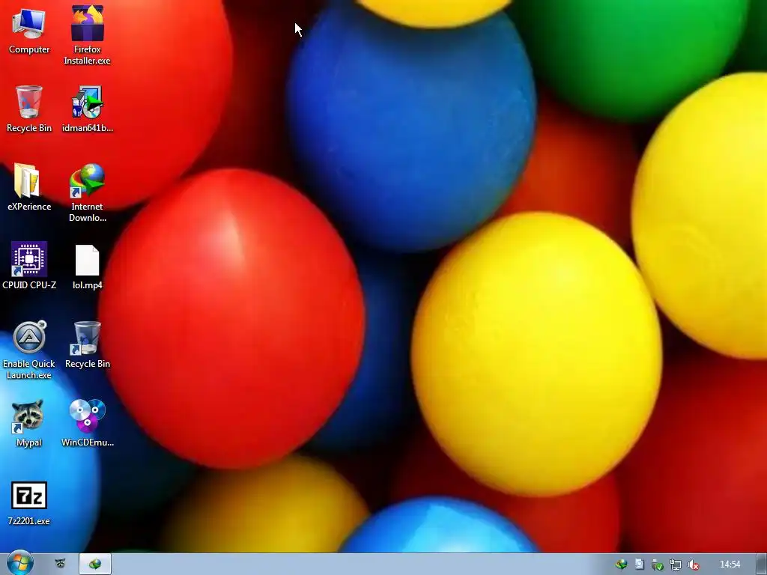The width and height of the screenshot is (767, 575).
Task: Select the WinCDEmu discs desktop icon
Action: coord(87,424)
